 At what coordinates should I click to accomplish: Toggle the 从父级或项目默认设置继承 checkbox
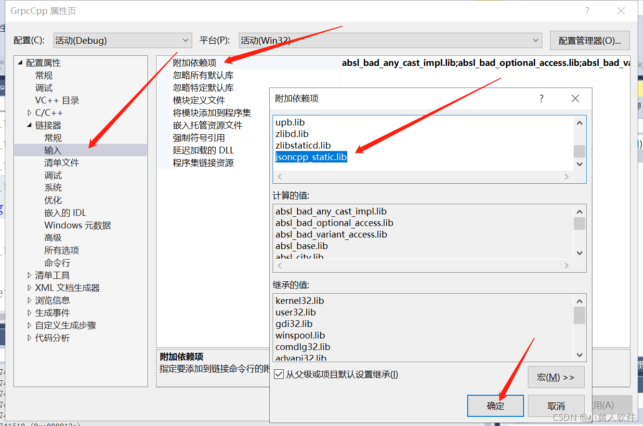coord(279,375)
